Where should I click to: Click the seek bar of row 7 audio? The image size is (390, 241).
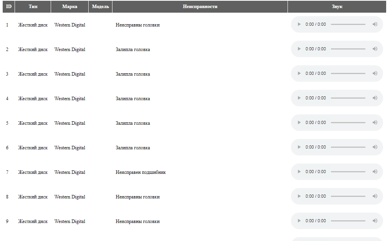(x=348, y=172)
